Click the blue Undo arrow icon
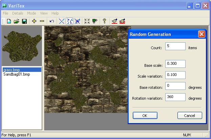This screenshot has width=211, height=139. pyautogui.click(x=52, y=21)
